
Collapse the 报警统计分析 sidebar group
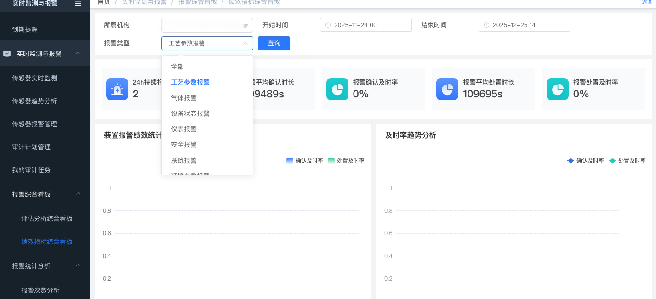[x=78, y=266]
